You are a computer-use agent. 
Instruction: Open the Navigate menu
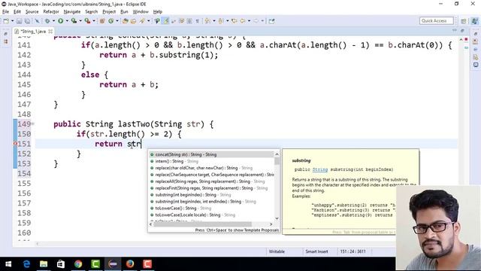(x=72, y=12)
